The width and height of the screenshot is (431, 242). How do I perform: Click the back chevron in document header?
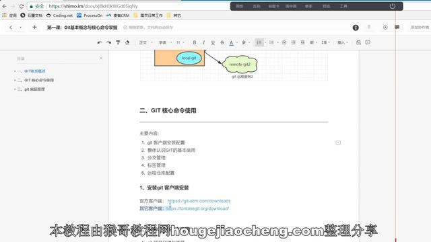pos(11,28)
